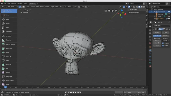This screenshot has height=96, width=171.
Task: Click the hand pan-view icon in viewport
Action: point(112,11)
